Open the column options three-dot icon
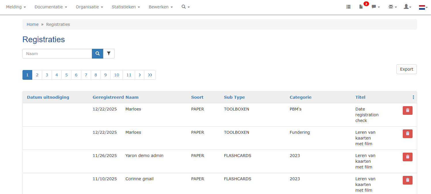 click(413, 97)
